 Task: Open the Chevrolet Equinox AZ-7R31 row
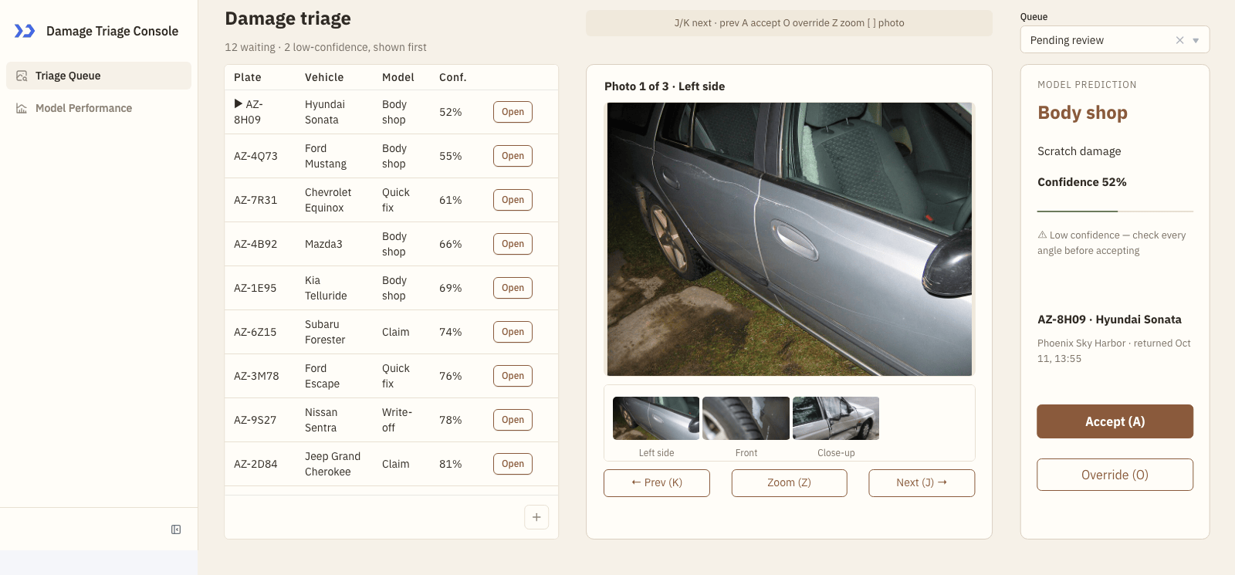point(513,200)
